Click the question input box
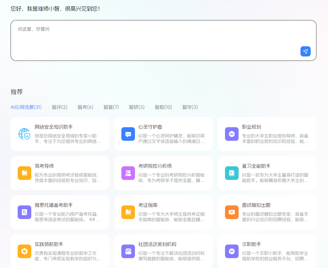The height and width of the screenshot is (268, 328). [163, 40]
